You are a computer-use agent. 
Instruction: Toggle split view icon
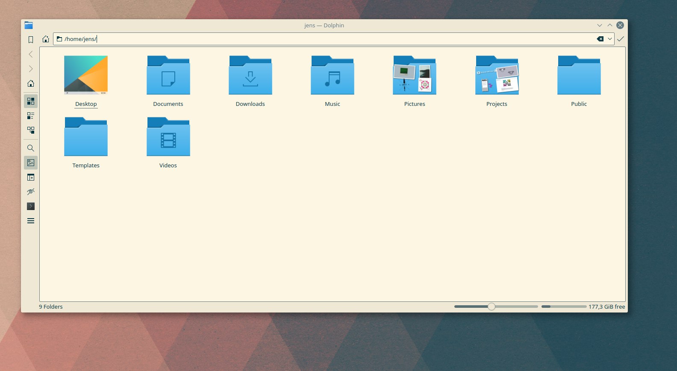point(31,177)
